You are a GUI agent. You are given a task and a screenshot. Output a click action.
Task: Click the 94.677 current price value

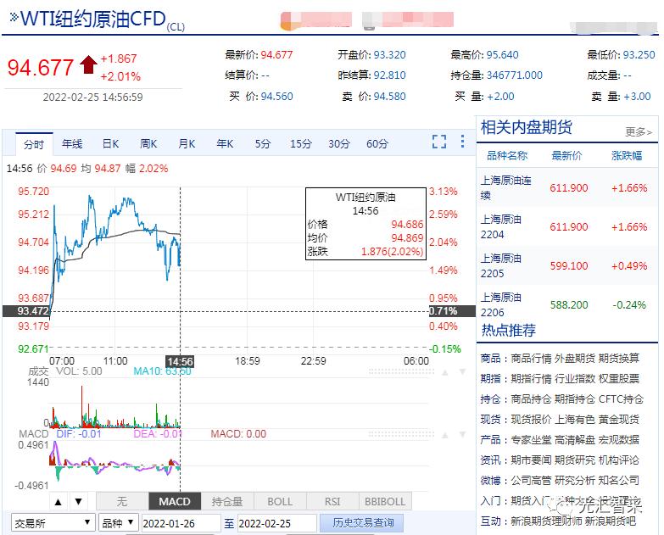click(41, 67)
